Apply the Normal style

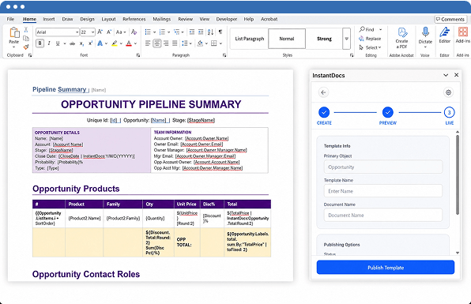tap(287, 39)
